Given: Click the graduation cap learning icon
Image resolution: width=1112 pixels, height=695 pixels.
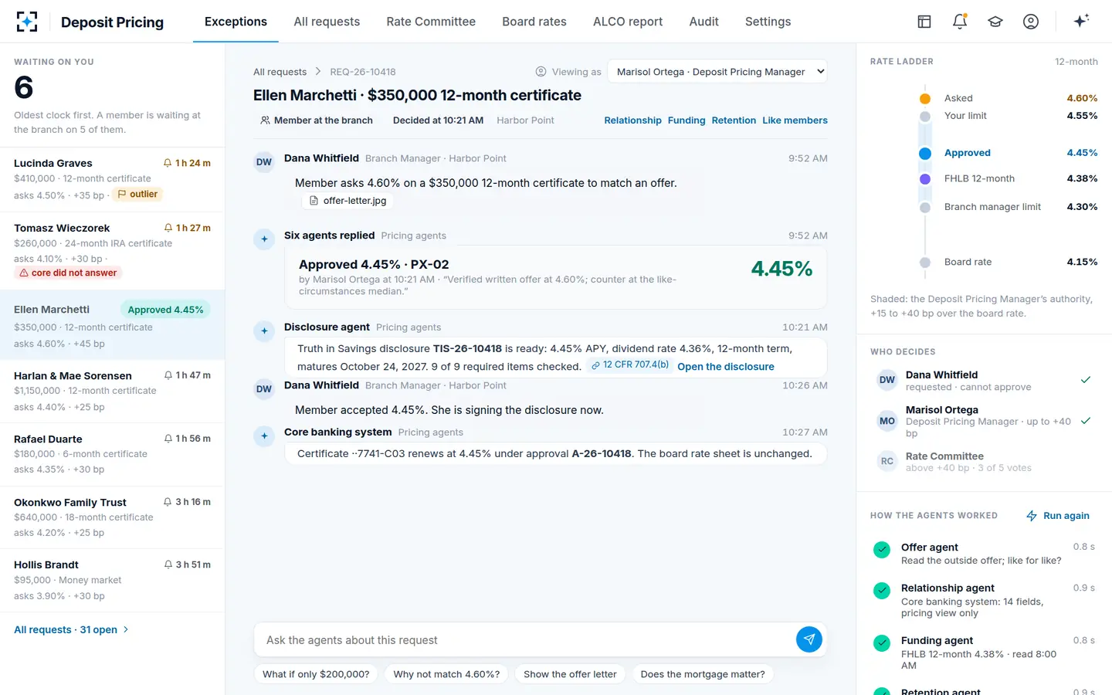Looking at the screenshot, I should (x=995, y=22).
